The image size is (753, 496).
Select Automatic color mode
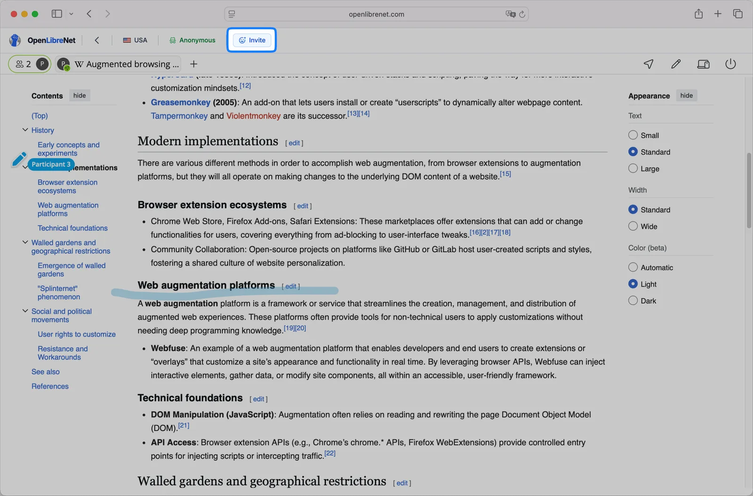point(633,267)
